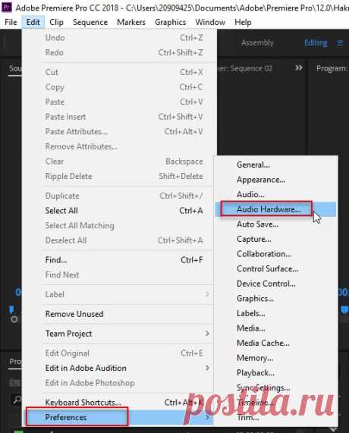Open the Window menu
The width and height of the screenshot is (349, 433).
click(x=210, y=22)
